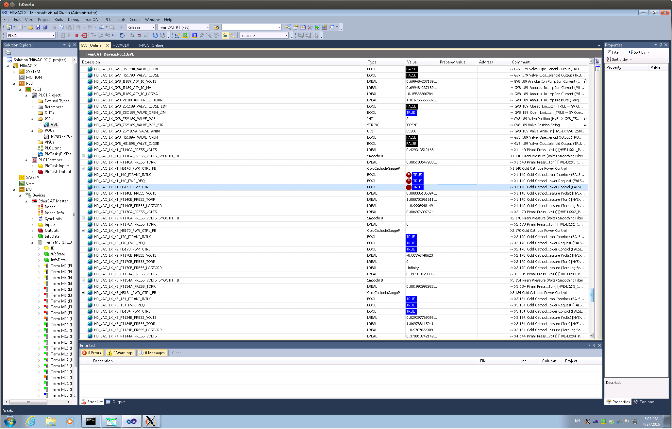672x429 pixels.
Task: Click the Solution Explorer toolbar window icon
Action: point(288,27)
